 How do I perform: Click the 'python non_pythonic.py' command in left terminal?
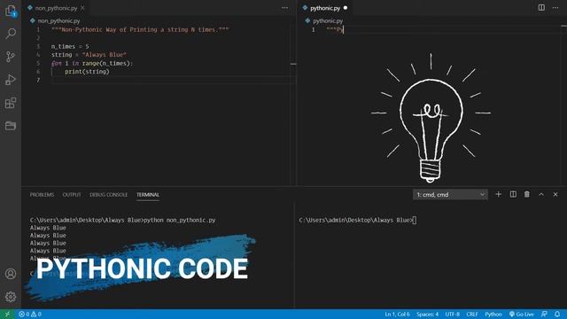pos(180,220)
